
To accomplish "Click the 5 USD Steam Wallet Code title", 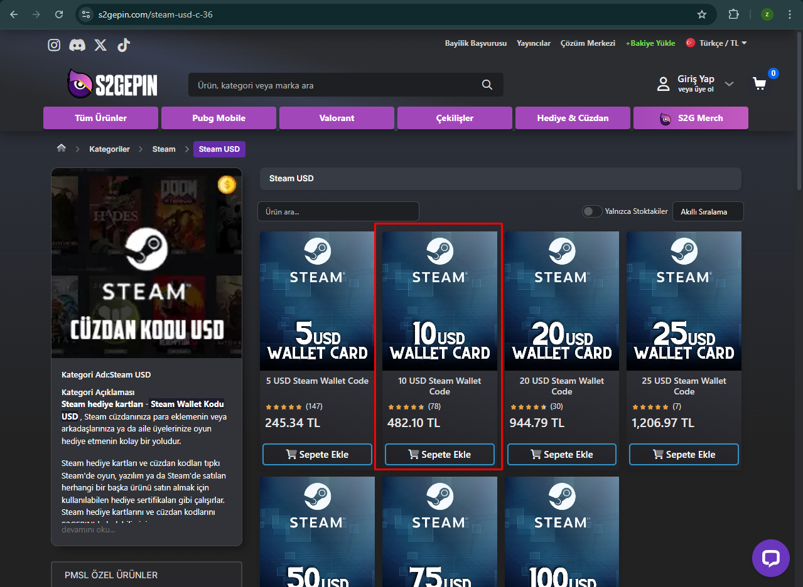I will [x=317, y=381].
